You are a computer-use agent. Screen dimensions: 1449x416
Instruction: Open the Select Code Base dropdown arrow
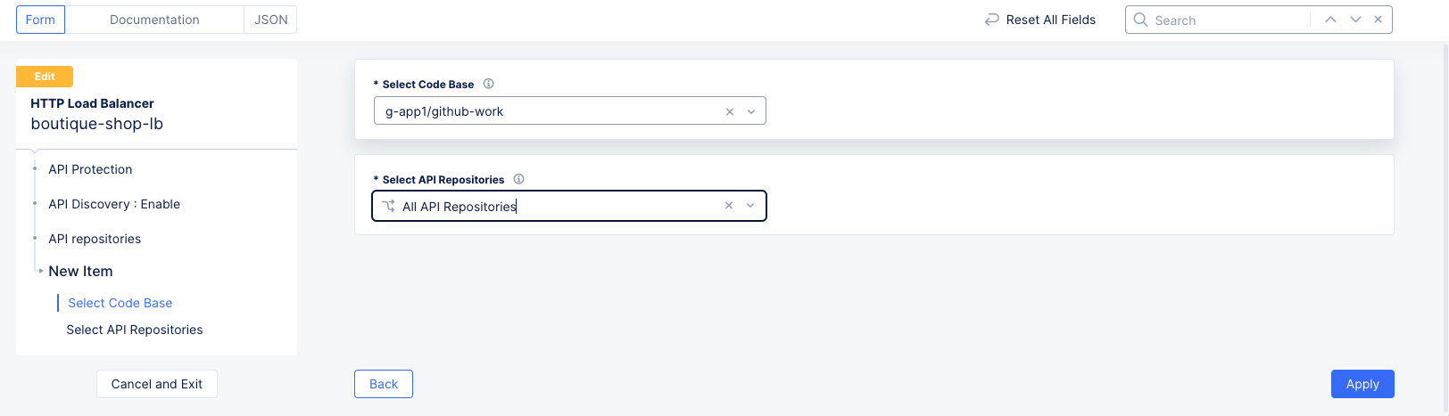click(x=751, y=111)
